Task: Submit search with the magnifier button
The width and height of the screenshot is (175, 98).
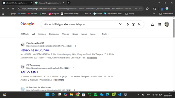Action: coord(139,24)
